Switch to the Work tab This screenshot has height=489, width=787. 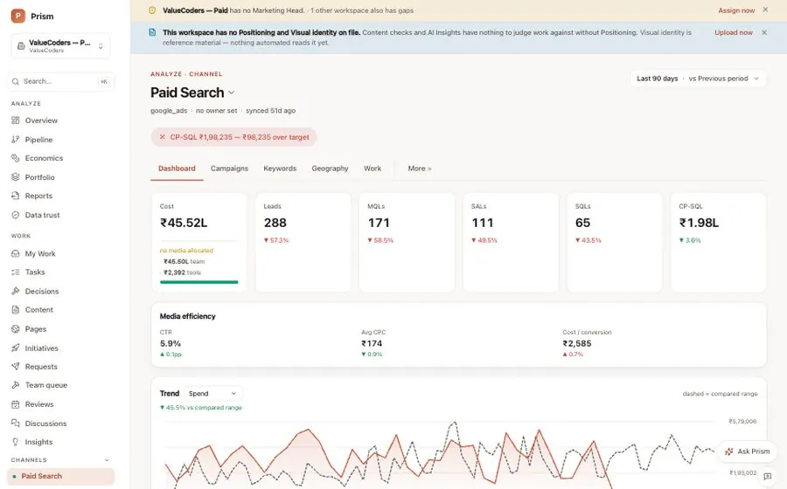[373, 169]
